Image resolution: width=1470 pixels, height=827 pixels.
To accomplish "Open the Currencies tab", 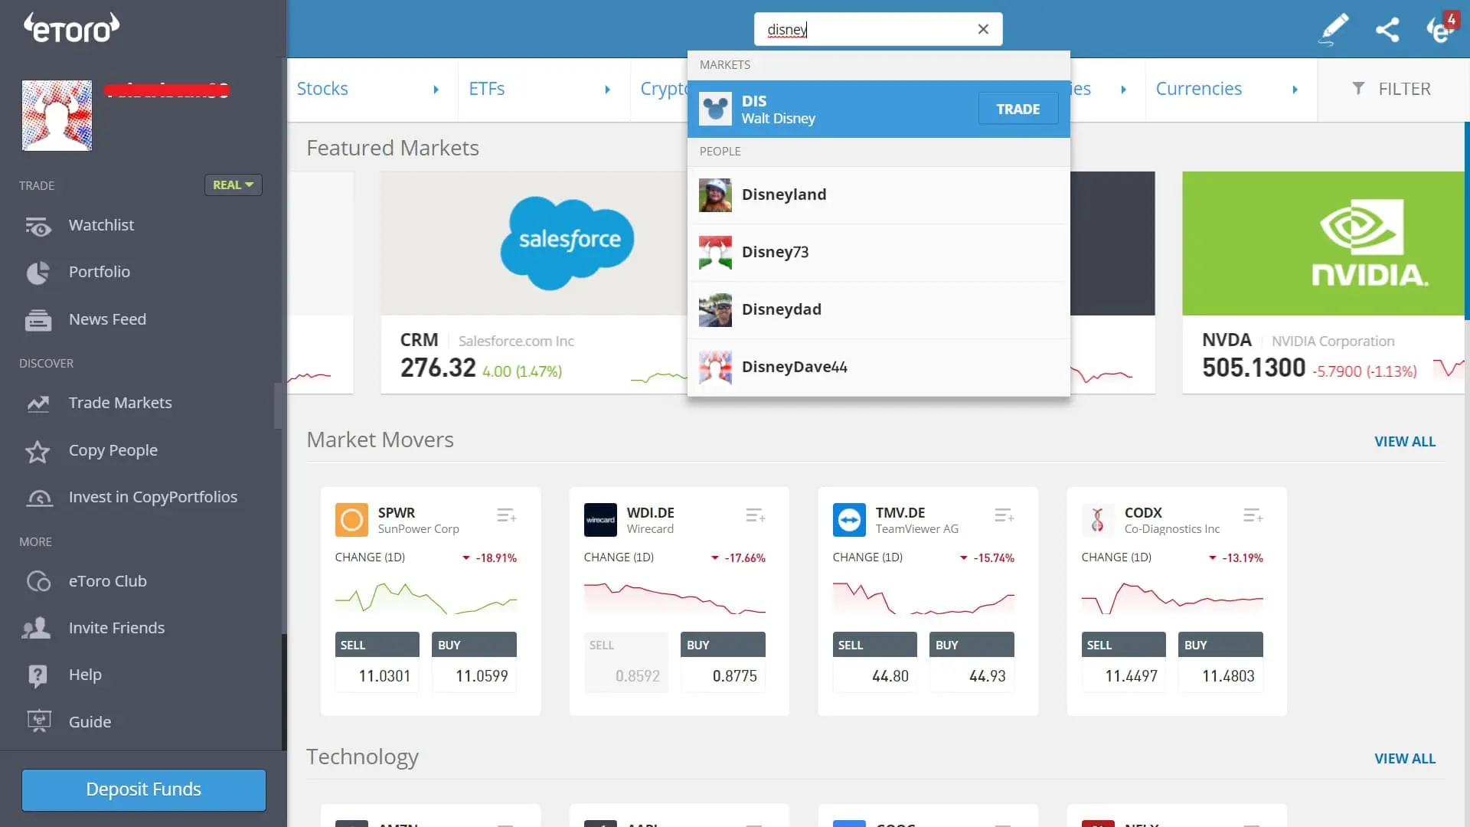I will 1199,89.
